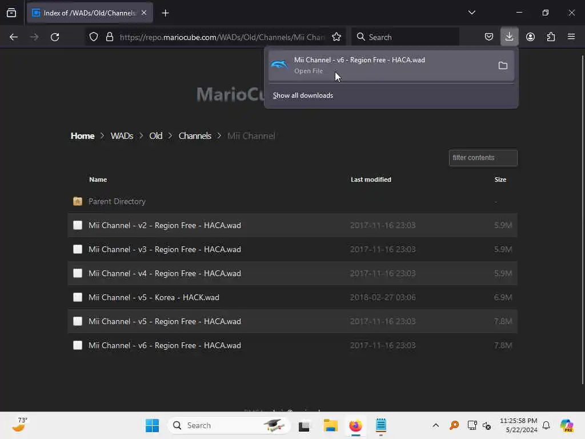The image size is (585, 439).
Task: Sort listing by Name column
Action: [x=98, y=179]
